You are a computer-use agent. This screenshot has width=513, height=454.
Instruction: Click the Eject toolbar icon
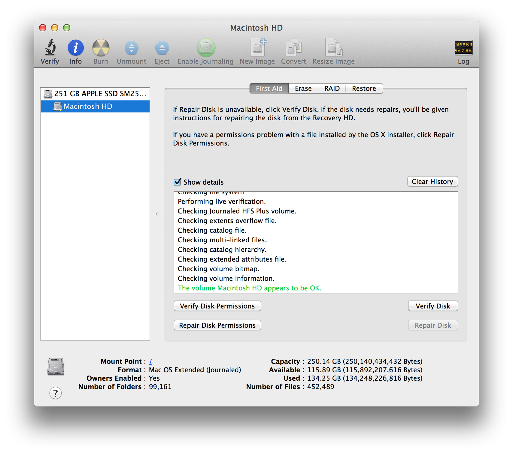[162, 48]
